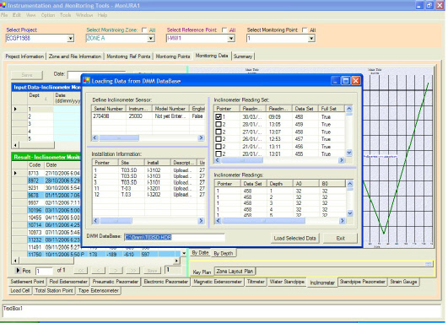Select the Tape Extensometer tab
The height and width of the screenshot is (323, 448).
point(99,290)
